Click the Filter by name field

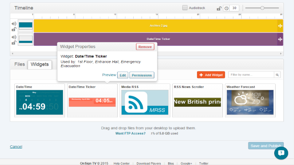[x=251, y=75]
